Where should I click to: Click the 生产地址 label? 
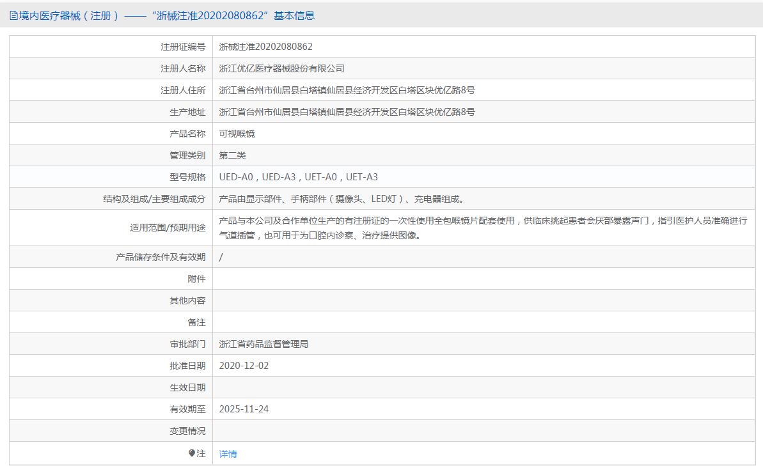pyautogui.click(x=187, y=112)
